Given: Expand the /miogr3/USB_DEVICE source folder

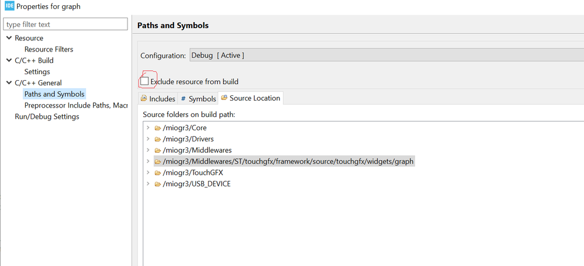Looking at the screenshot, I should point(148,184).
